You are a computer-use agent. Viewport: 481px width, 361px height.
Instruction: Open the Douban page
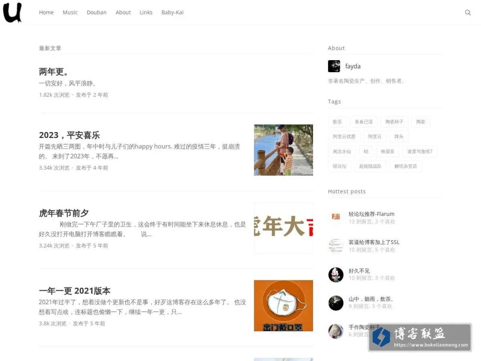(97, 12)
